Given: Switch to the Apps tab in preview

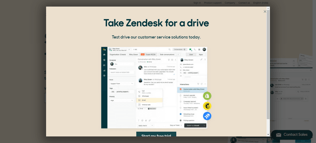Looking at the screenshot, I should [201, 55].
